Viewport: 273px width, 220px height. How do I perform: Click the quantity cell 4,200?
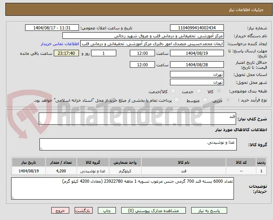61,171
